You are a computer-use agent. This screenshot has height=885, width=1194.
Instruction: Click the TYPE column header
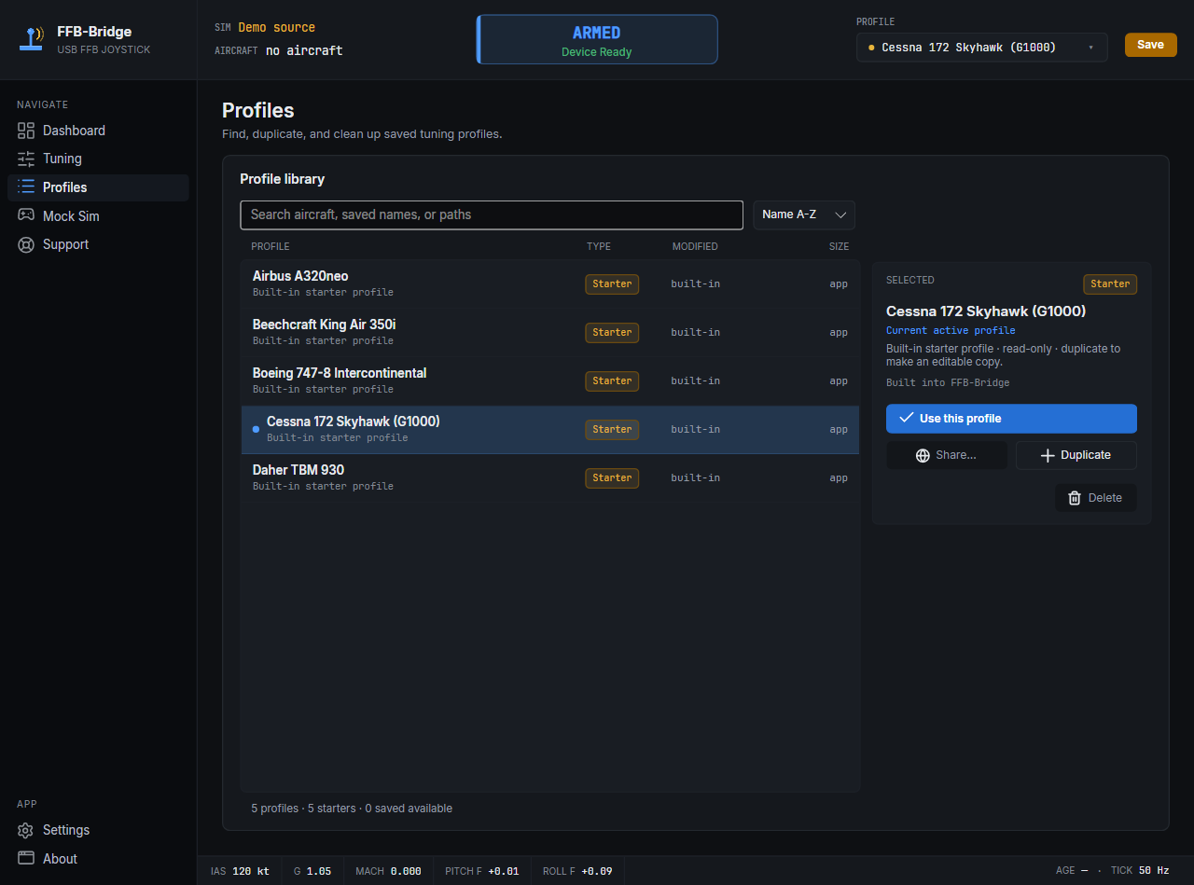[x=599, y=246]
